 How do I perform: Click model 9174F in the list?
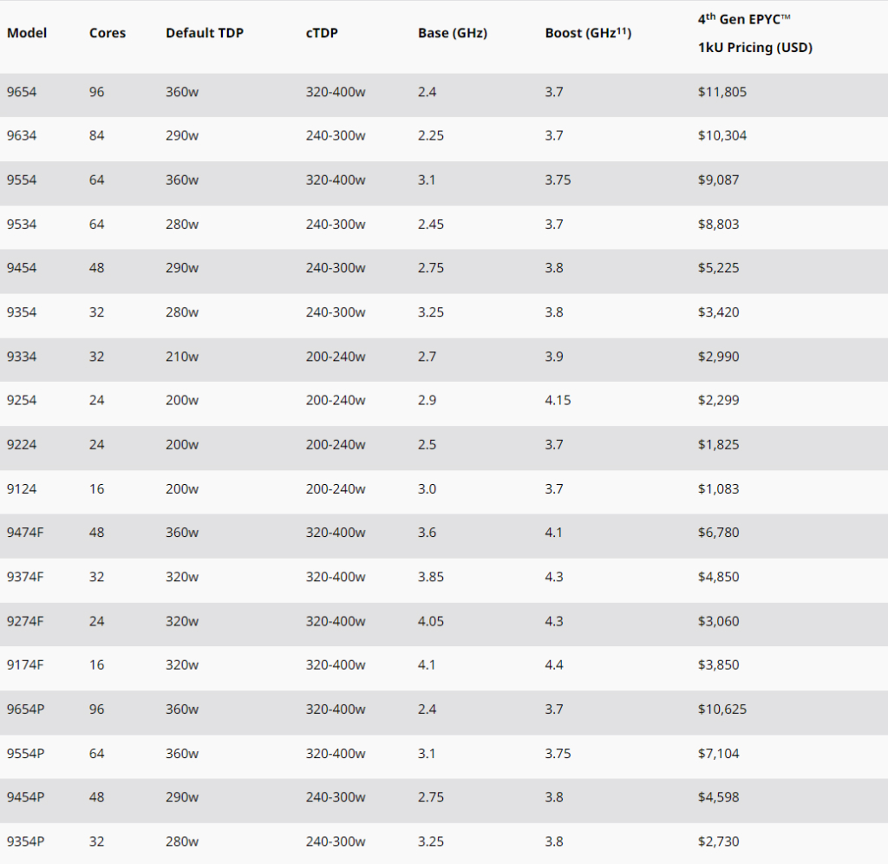click(x=25, y=664)
